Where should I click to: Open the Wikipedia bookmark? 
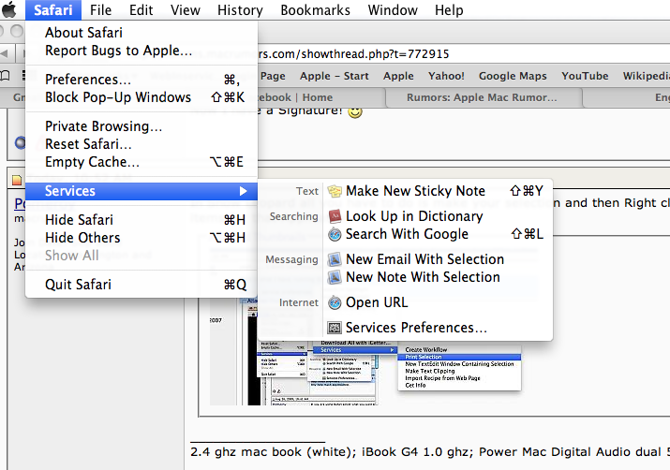tap(646, 76)
